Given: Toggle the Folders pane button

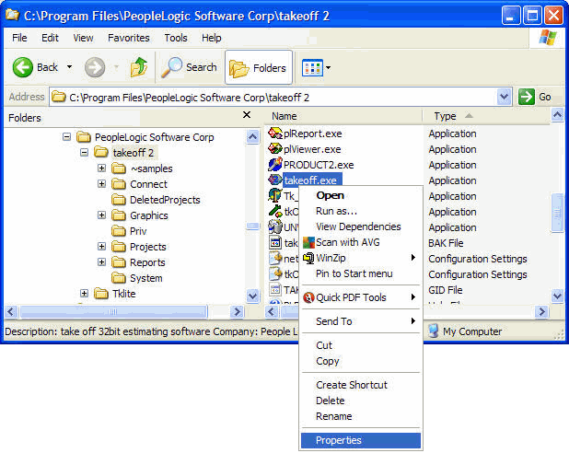Looking at the screenshot, I should (x=259, y=67).
